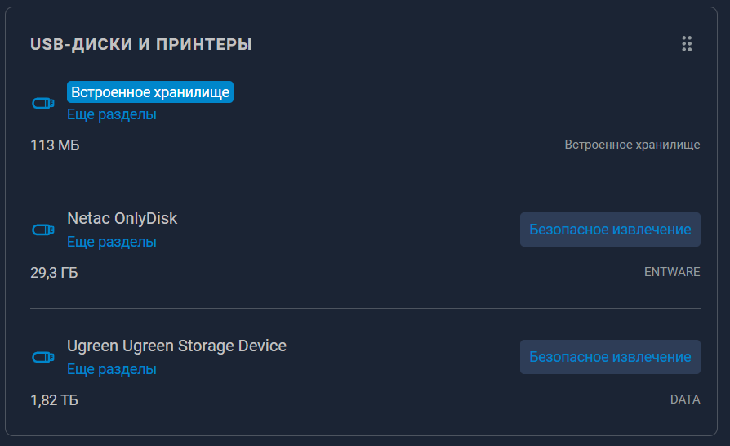Image resolution: width=730 pixels, height=446 pixels.
Task: Open the Netac OnlyDisk drive name
Action: pyautogui.click(x=122, y=218)
